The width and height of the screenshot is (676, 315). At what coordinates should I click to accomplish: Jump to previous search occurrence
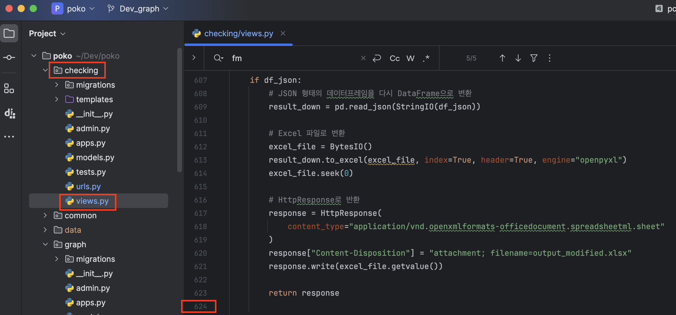coord(502,58)
